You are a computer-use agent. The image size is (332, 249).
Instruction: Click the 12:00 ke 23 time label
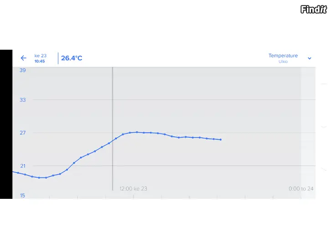[x=133, y=188]
